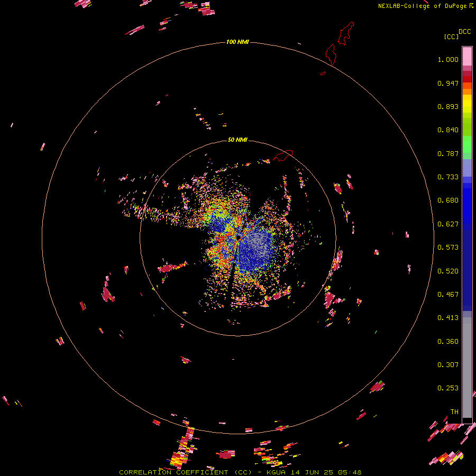Select the 0.253 scale value
476x476 pixels.
coord(448,388)
